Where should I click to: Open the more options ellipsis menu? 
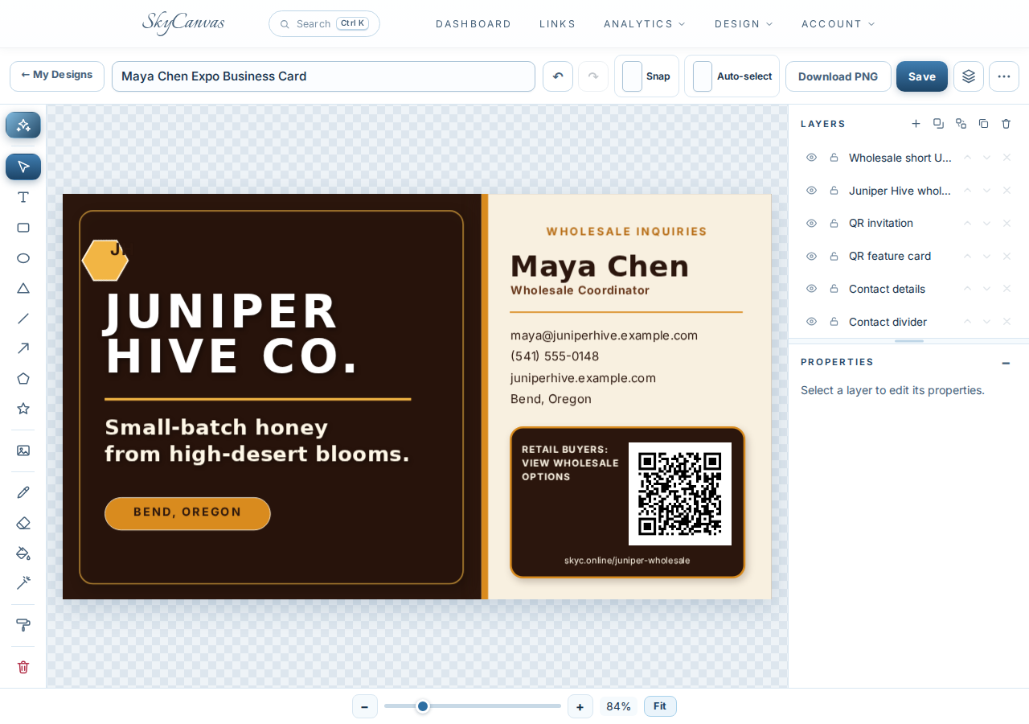[x=1004, y=76]
